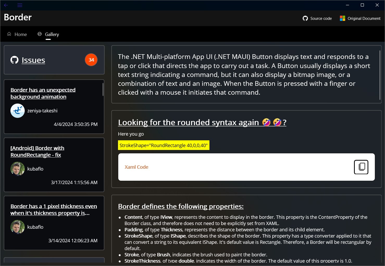385x266 pixels.
Task: Click the Xaml Code label
Action: coord(136,167)
